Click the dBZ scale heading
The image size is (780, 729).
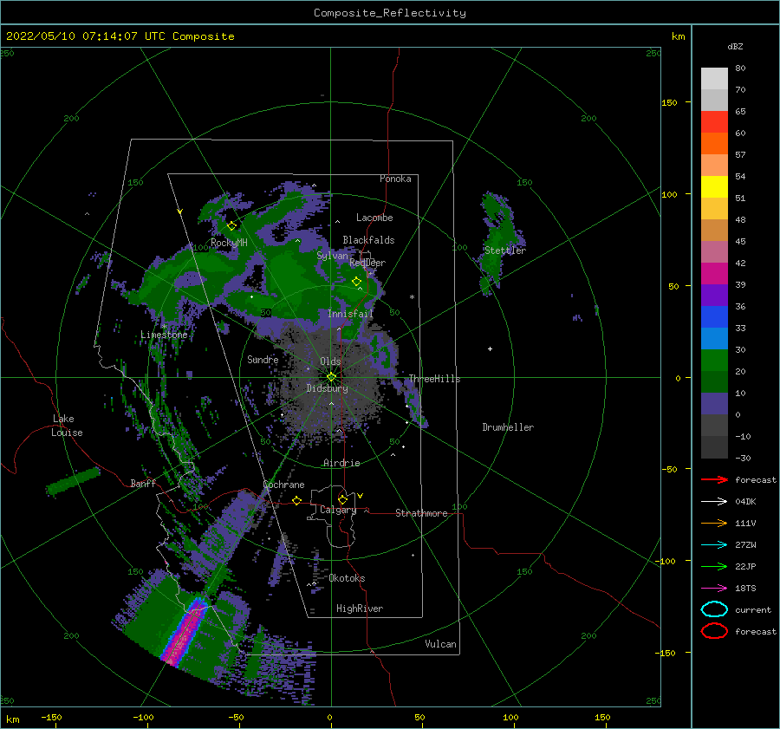[735, 46]
